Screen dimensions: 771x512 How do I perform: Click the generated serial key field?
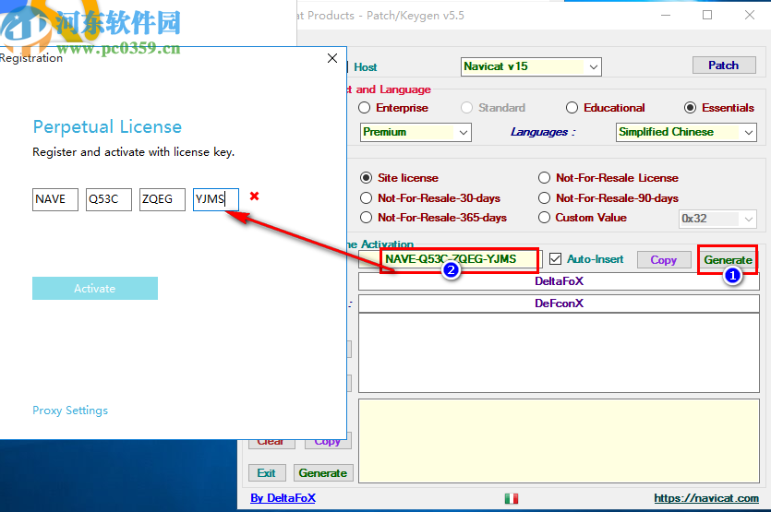(450, 259)
